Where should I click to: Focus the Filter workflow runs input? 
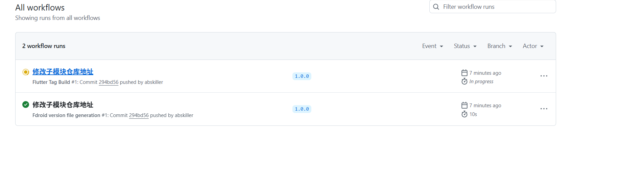[x=493, y=7]
